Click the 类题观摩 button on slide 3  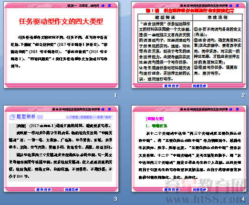pos(72,190)
